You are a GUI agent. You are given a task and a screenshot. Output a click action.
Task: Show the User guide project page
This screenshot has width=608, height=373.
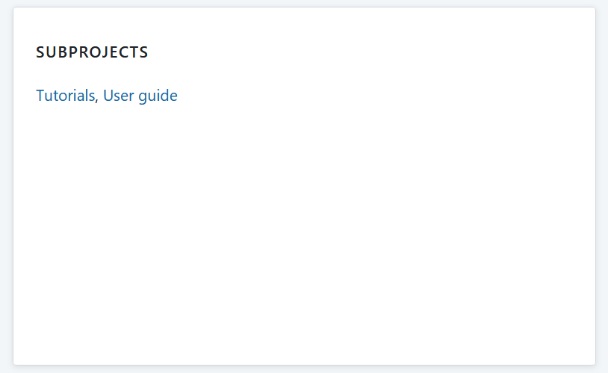coord(140,96)
